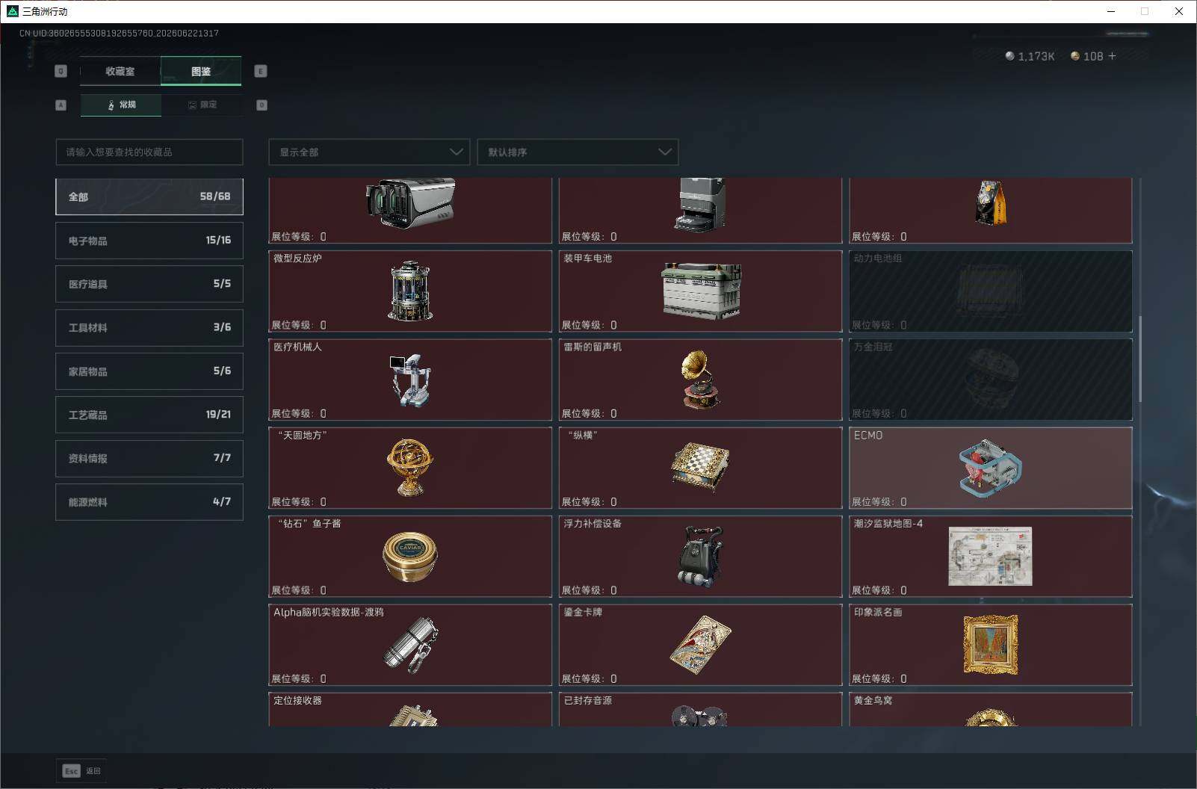Click the 装甲车电池 battery icon
Viewport: 1197px width, 789px height.
click(x=701, y=291)
